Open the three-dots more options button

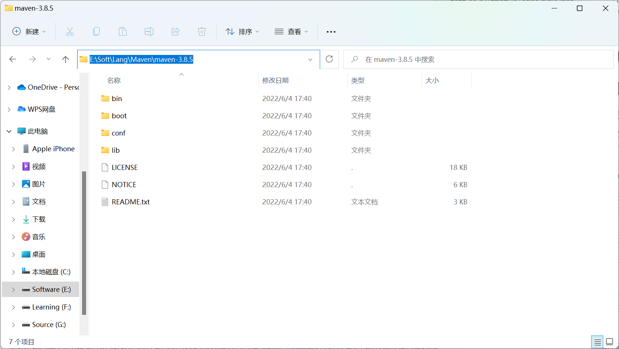(331, 32)
